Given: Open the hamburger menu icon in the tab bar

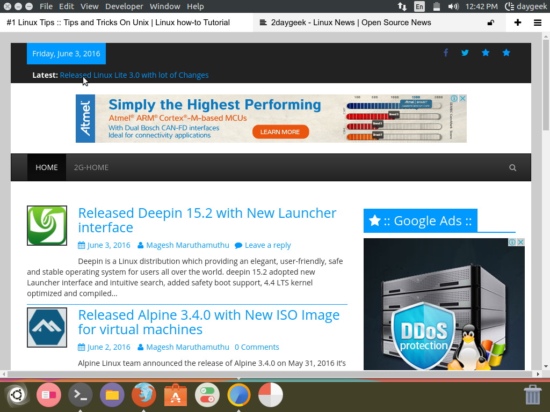Looking at the screenshot, I should click(538, 23).
